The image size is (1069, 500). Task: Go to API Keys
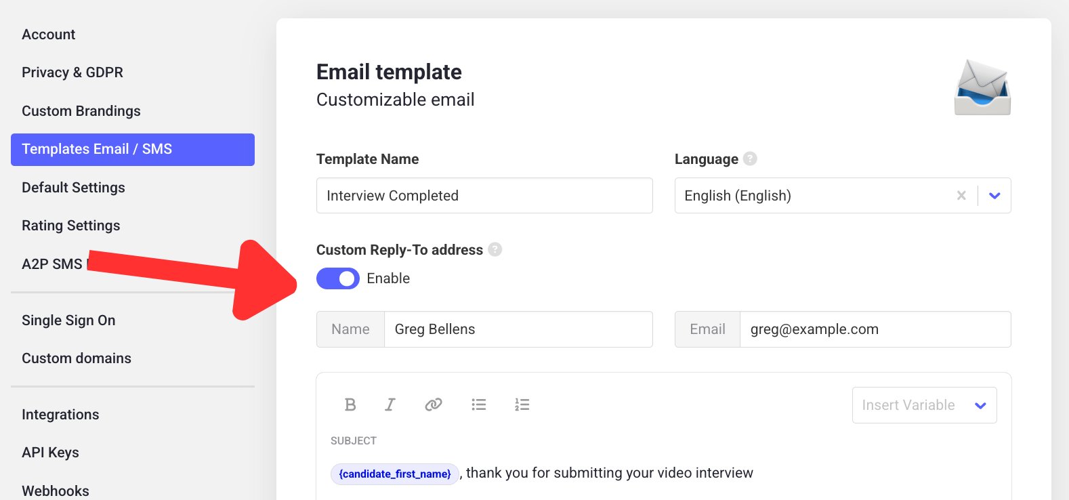(x=50, y=453)
